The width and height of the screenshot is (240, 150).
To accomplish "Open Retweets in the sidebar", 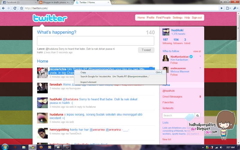I will tap(168, 108).
